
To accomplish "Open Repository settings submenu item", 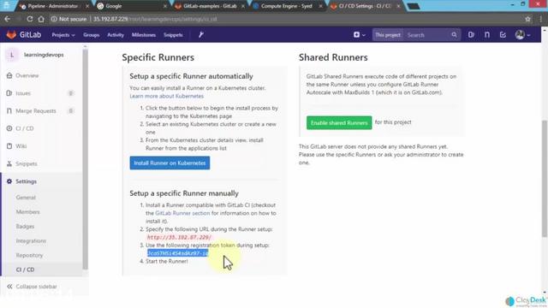I will click(29, 255).
